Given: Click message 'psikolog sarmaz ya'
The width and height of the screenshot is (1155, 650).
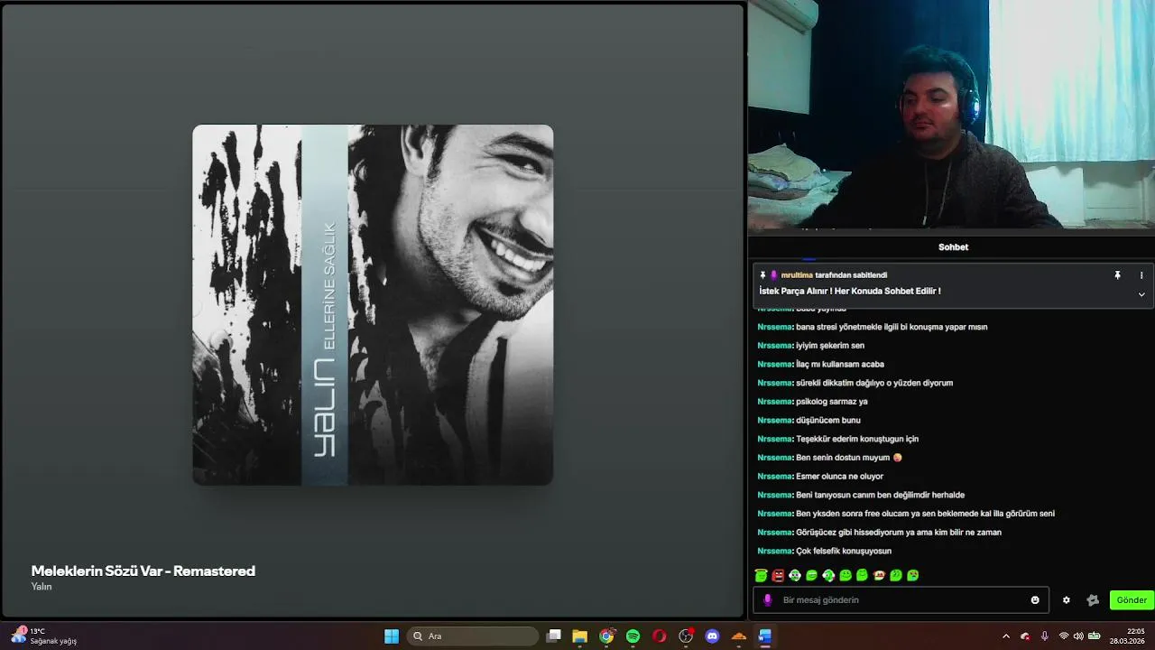Looking at the screenshot, I should (832, 402).
